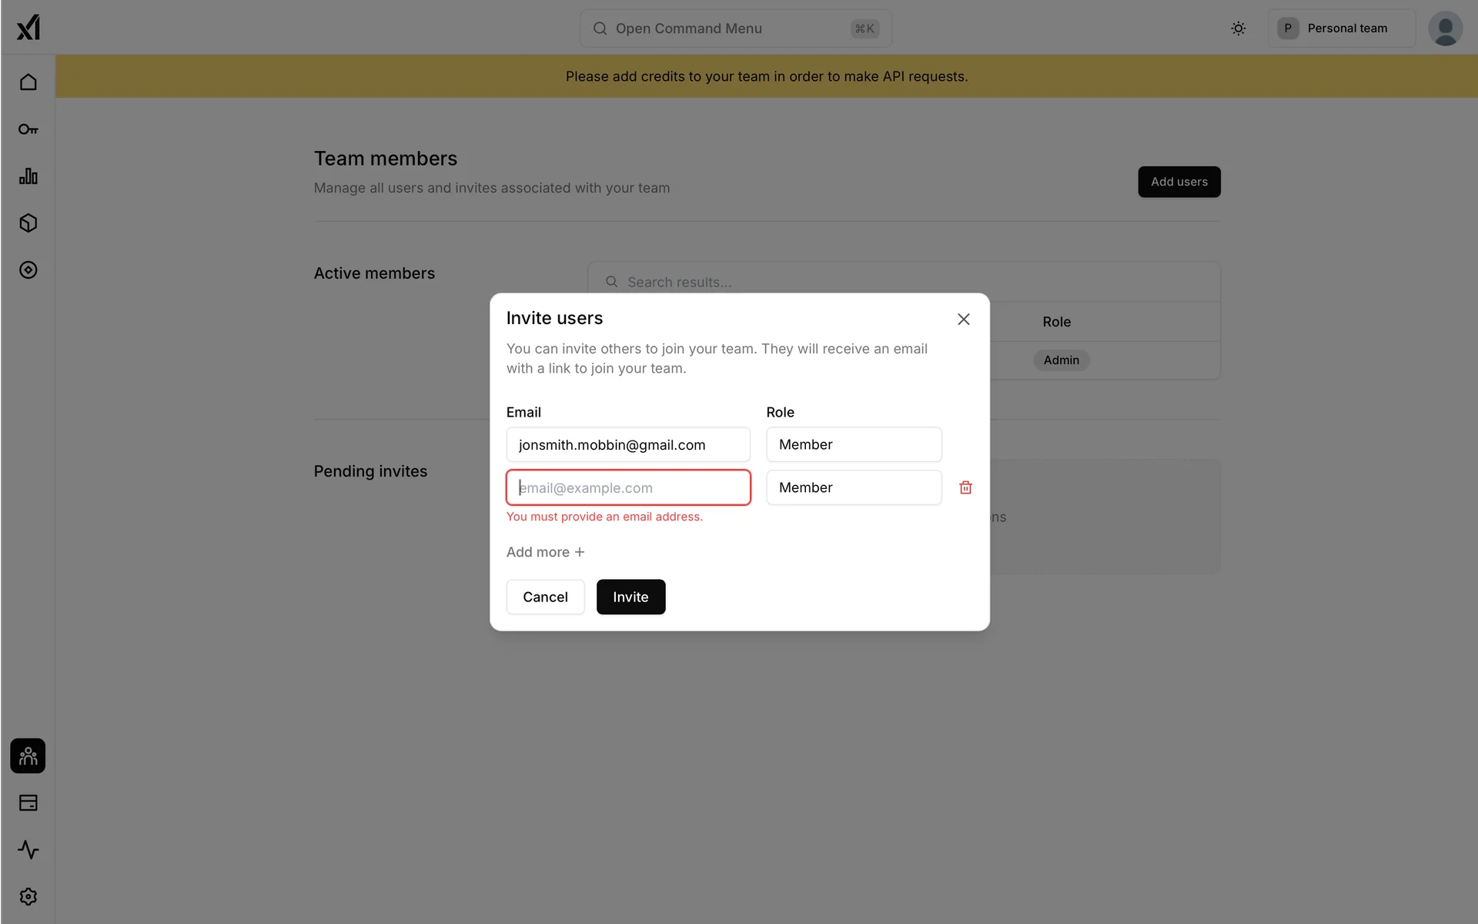Click Add more to add another invite
1478x924 pixels.
click(545, 552)
